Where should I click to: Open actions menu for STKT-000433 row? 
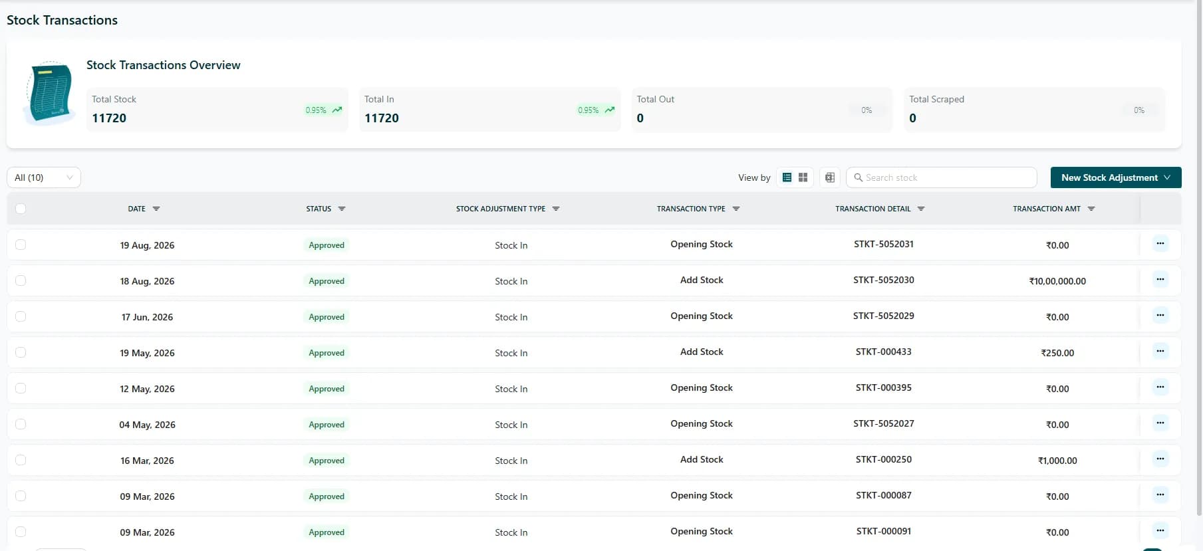click(1160, 352)
